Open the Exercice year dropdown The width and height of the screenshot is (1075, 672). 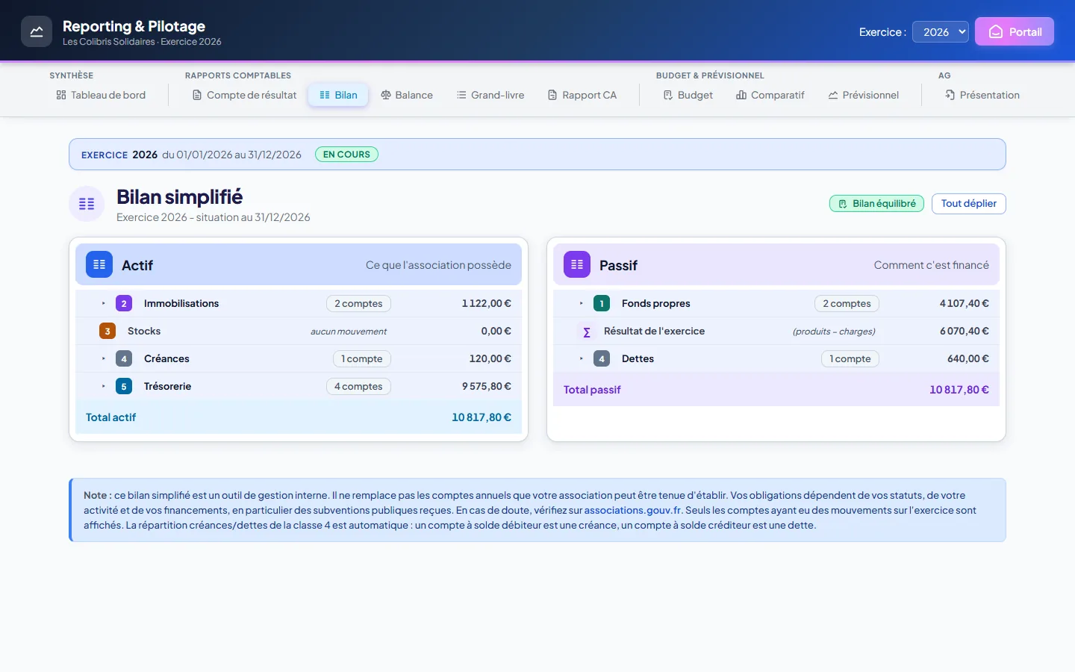[941, 31]
